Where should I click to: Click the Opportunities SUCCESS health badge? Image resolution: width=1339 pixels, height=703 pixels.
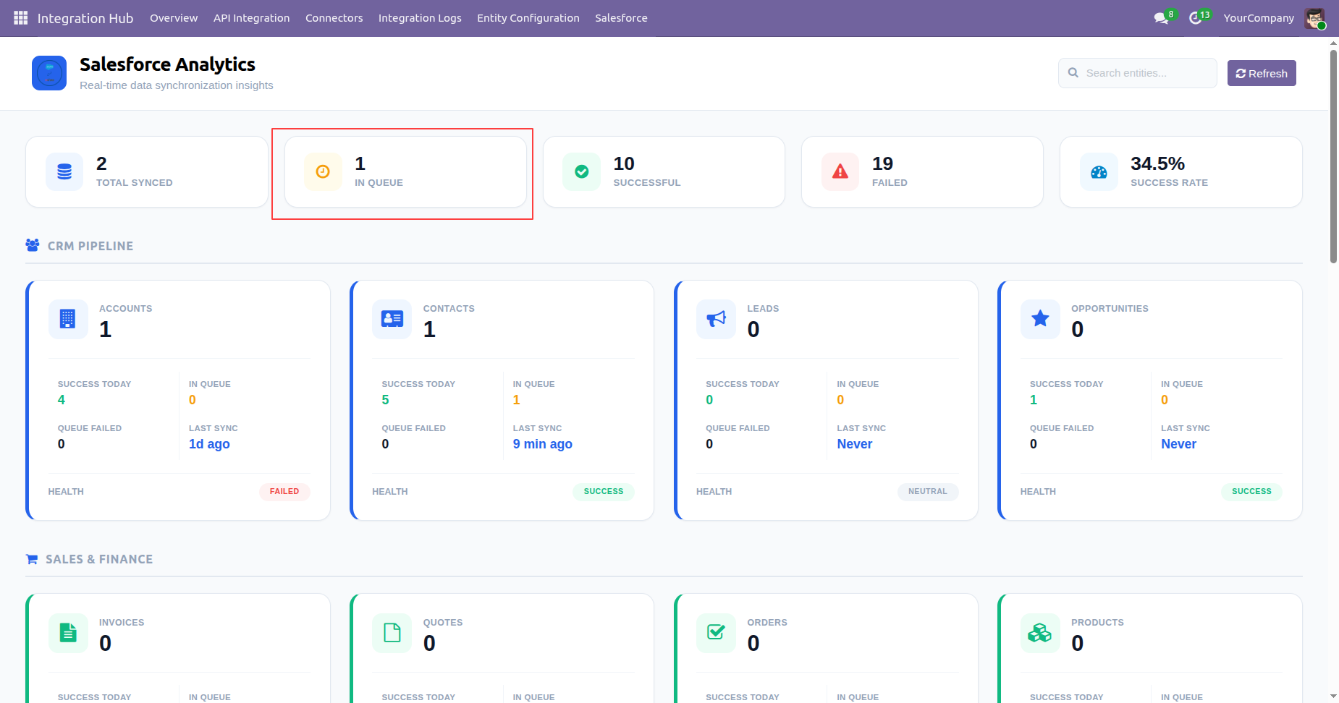[1251, 492]
